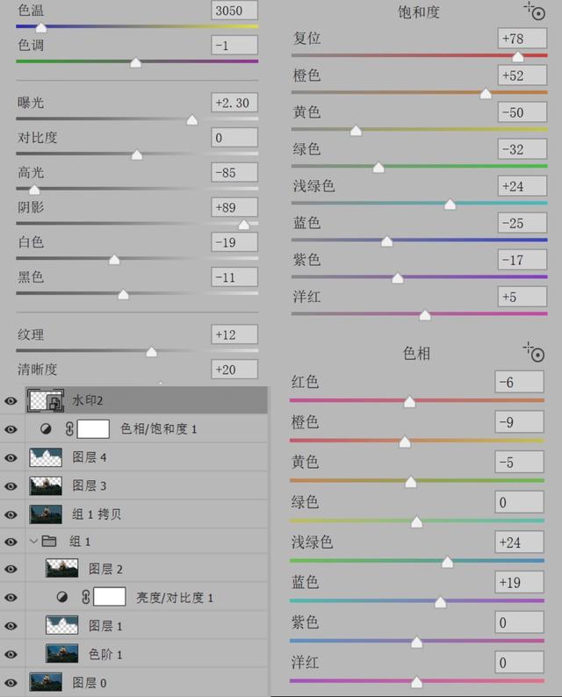This screenshot has width=562, height=697.
Task: Select the 色阶 1 layer name
Action: click(105, 654)
